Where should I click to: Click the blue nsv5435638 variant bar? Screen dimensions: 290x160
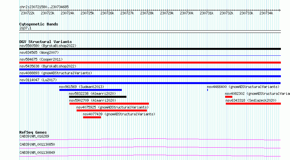(x=150, y=69)
